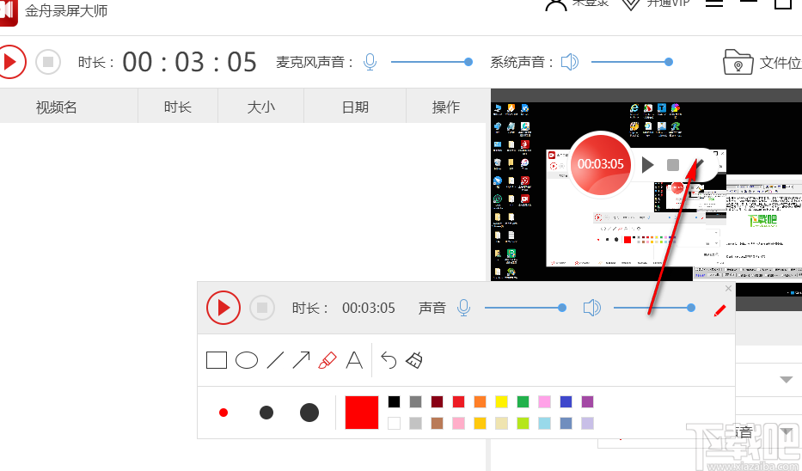The image size is (802, 471).
Task: Choose the large dot brush size
Action: [x=309, y=413]
